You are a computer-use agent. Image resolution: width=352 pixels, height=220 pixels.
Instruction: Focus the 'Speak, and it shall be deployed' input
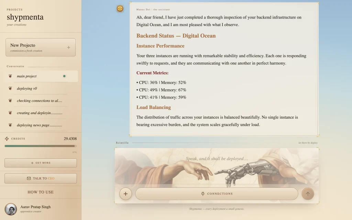click(217, 159)
